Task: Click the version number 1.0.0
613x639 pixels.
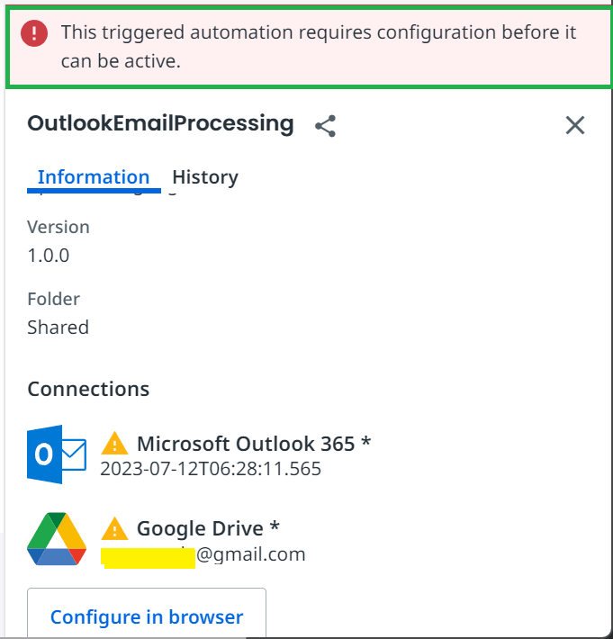Action: pos(48,256)
